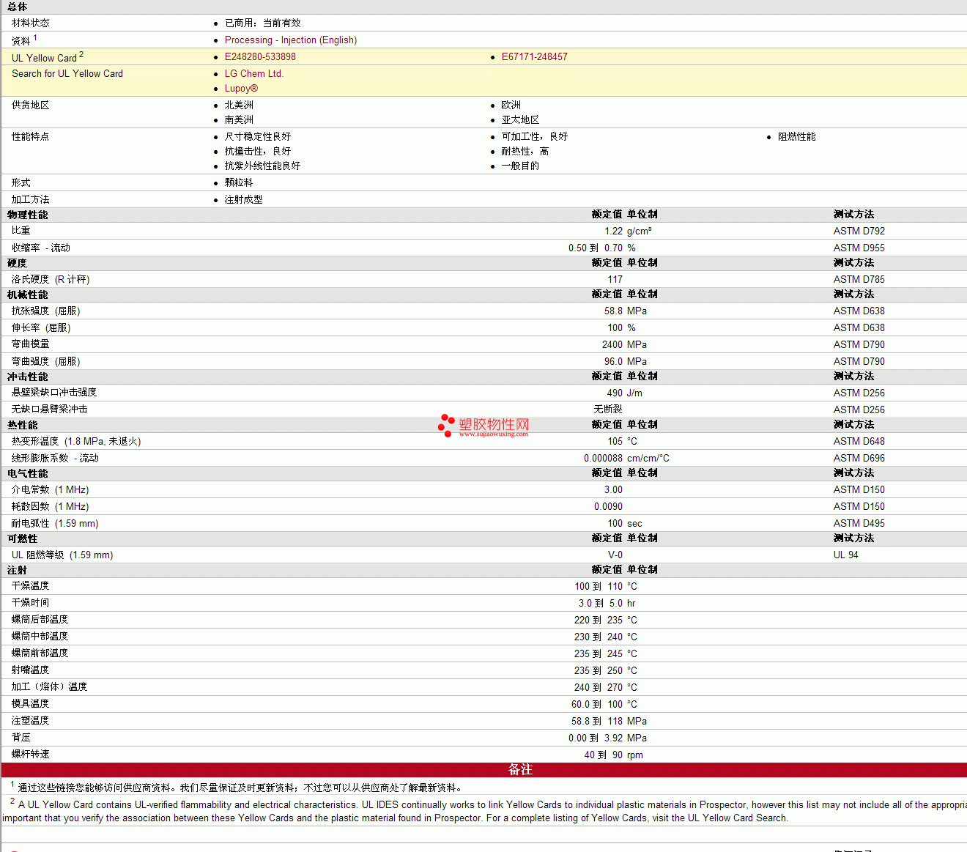Click the 物理性能 section header
Image resolution: width=967 pixels, height=852 pixels.
(x=28, y=215)
